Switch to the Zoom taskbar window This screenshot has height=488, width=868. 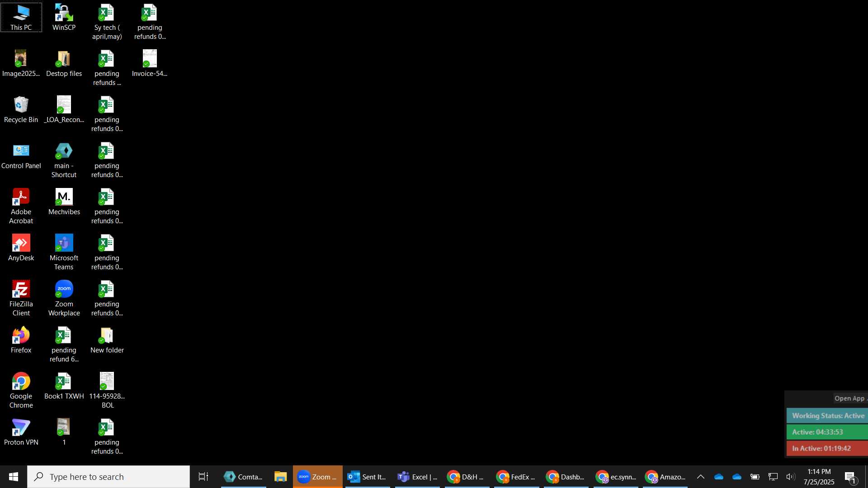[317, 477]
